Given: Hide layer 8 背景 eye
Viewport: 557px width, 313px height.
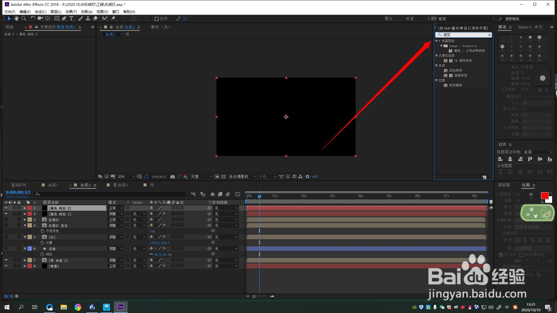Looking at the screenshot, I should click(x=6, y=266).
